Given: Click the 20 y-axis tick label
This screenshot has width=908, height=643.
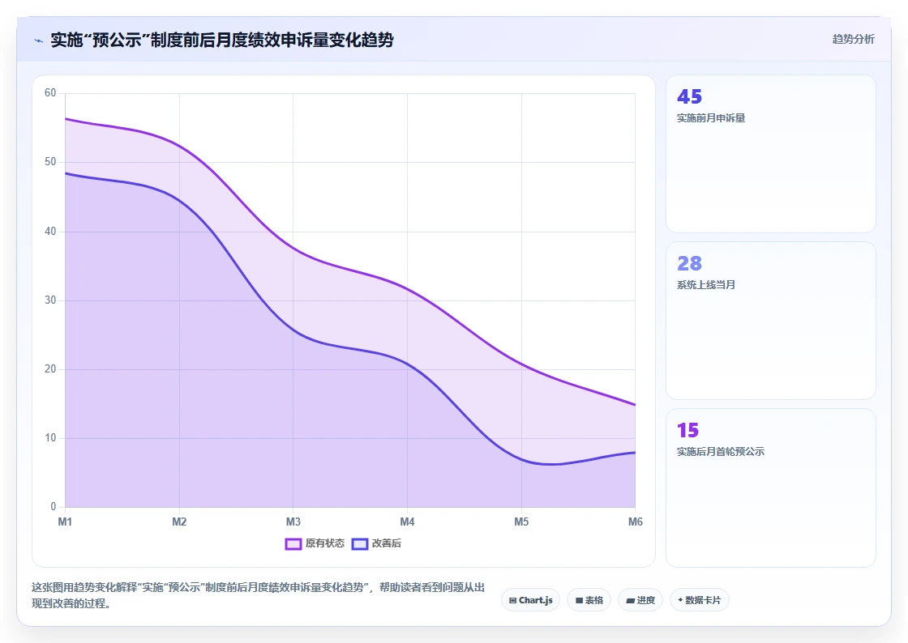Looking at the screenshot, I should click(50, 369).
